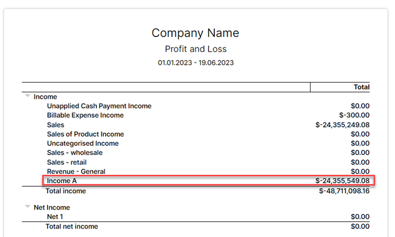
Task: Click the Total net income label
Action: click(x=72, y=226)
